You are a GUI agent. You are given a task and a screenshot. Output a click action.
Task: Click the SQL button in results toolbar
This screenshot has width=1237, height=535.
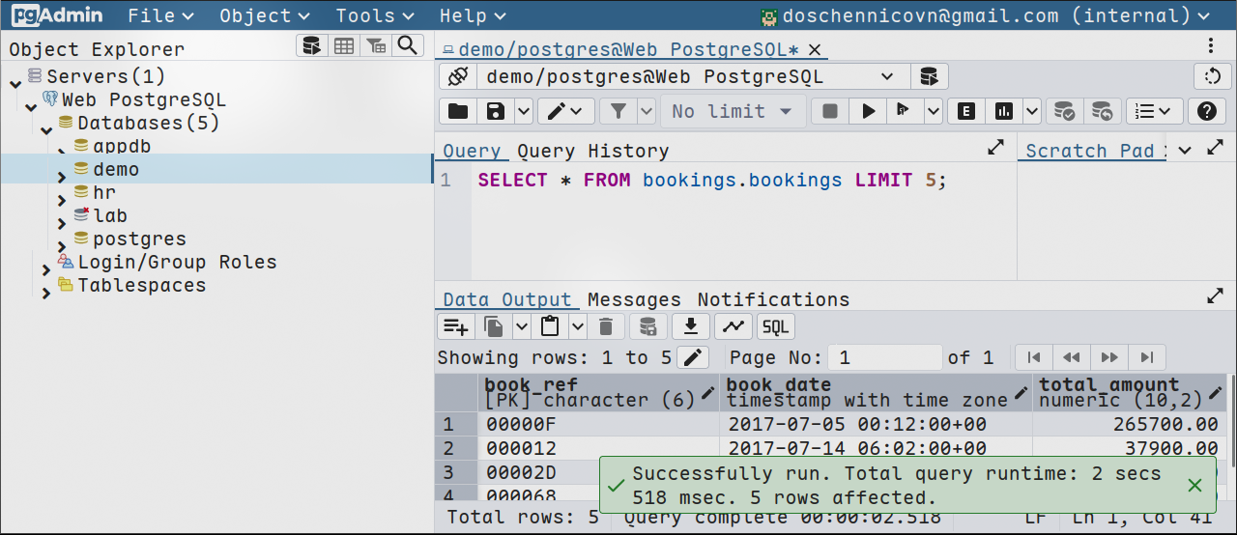775,326
